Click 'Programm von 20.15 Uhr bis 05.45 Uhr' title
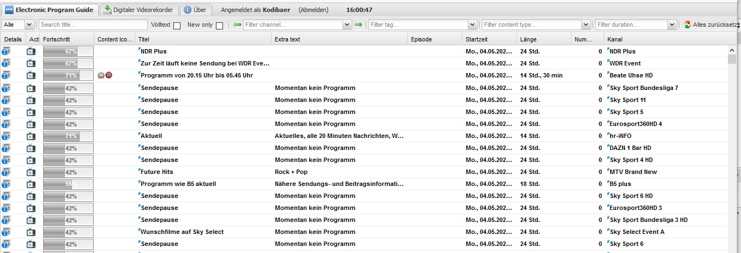Screen dimensions: 741x253 pos(197,76)
